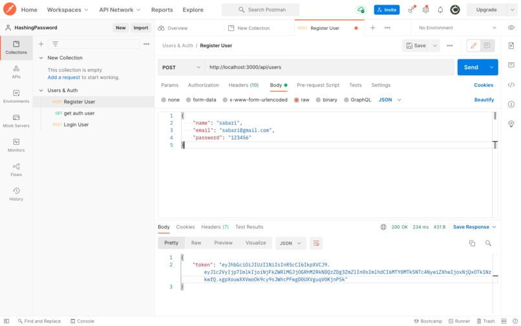521x326 pixels.
Task: Open a new tab with plus icon
Action: pyautogui.click(x=373, y=28)
